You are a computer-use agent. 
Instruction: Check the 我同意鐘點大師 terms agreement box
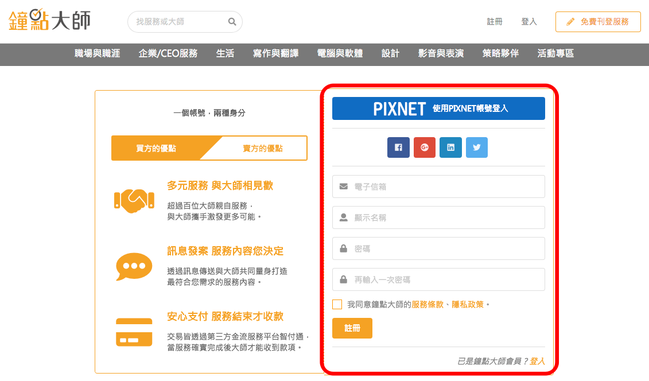337,304
